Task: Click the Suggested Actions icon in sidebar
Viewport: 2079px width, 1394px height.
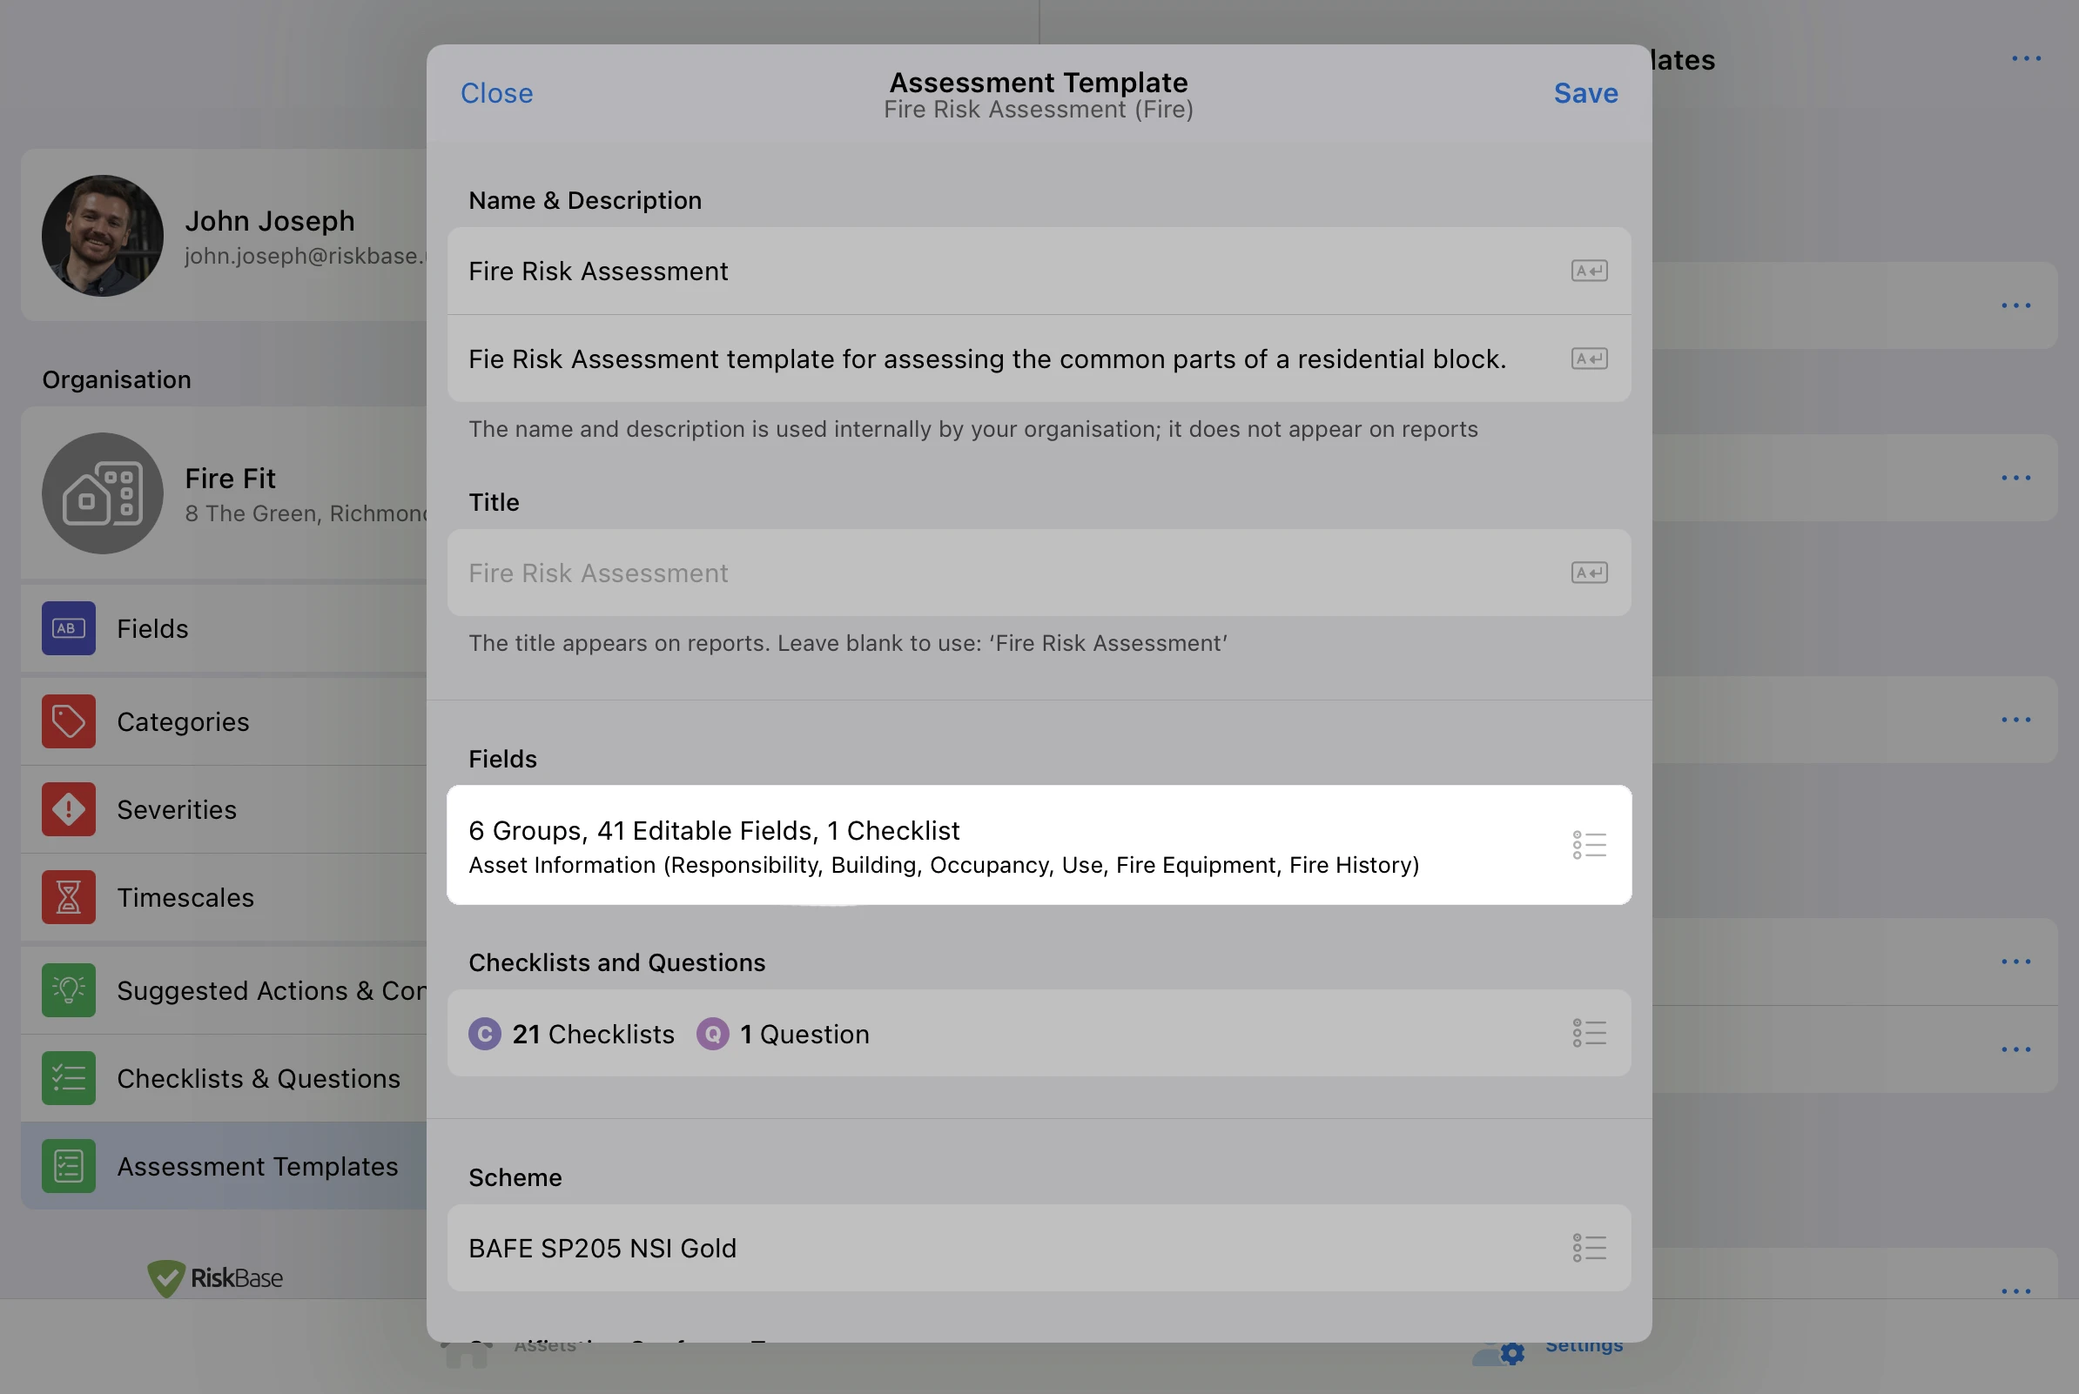Action: [67, 988]
